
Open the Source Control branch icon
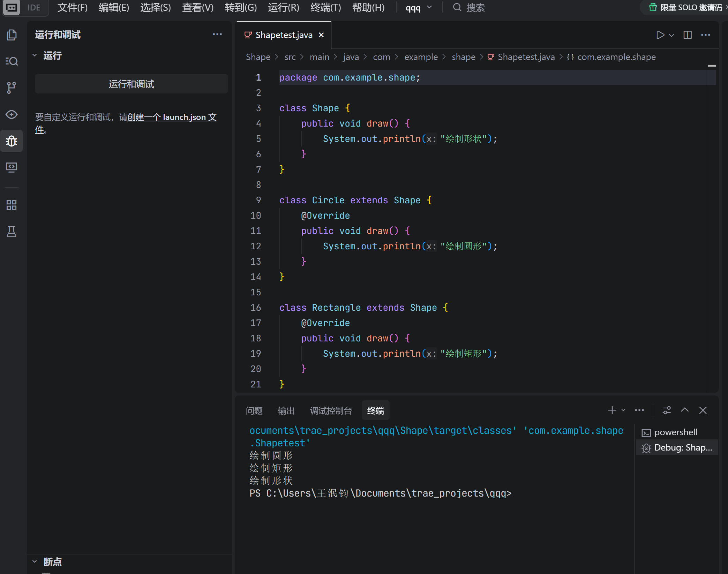click(12, 88)
